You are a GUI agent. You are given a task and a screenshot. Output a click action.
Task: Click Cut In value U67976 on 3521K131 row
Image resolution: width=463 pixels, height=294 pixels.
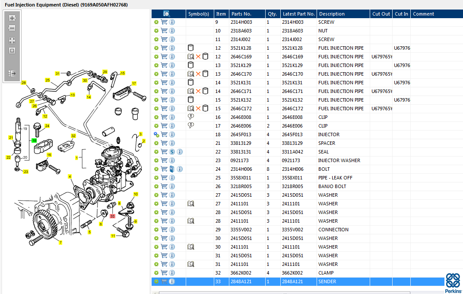tap(402, 83)
